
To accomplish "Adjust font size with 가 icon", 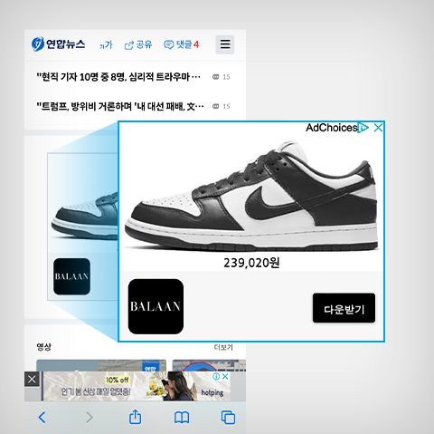I will point(106,45).
